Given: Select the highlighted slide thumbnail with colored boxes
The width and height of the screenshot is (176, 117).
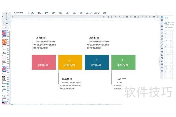Looking at the screenshot, I should point(4,87).
